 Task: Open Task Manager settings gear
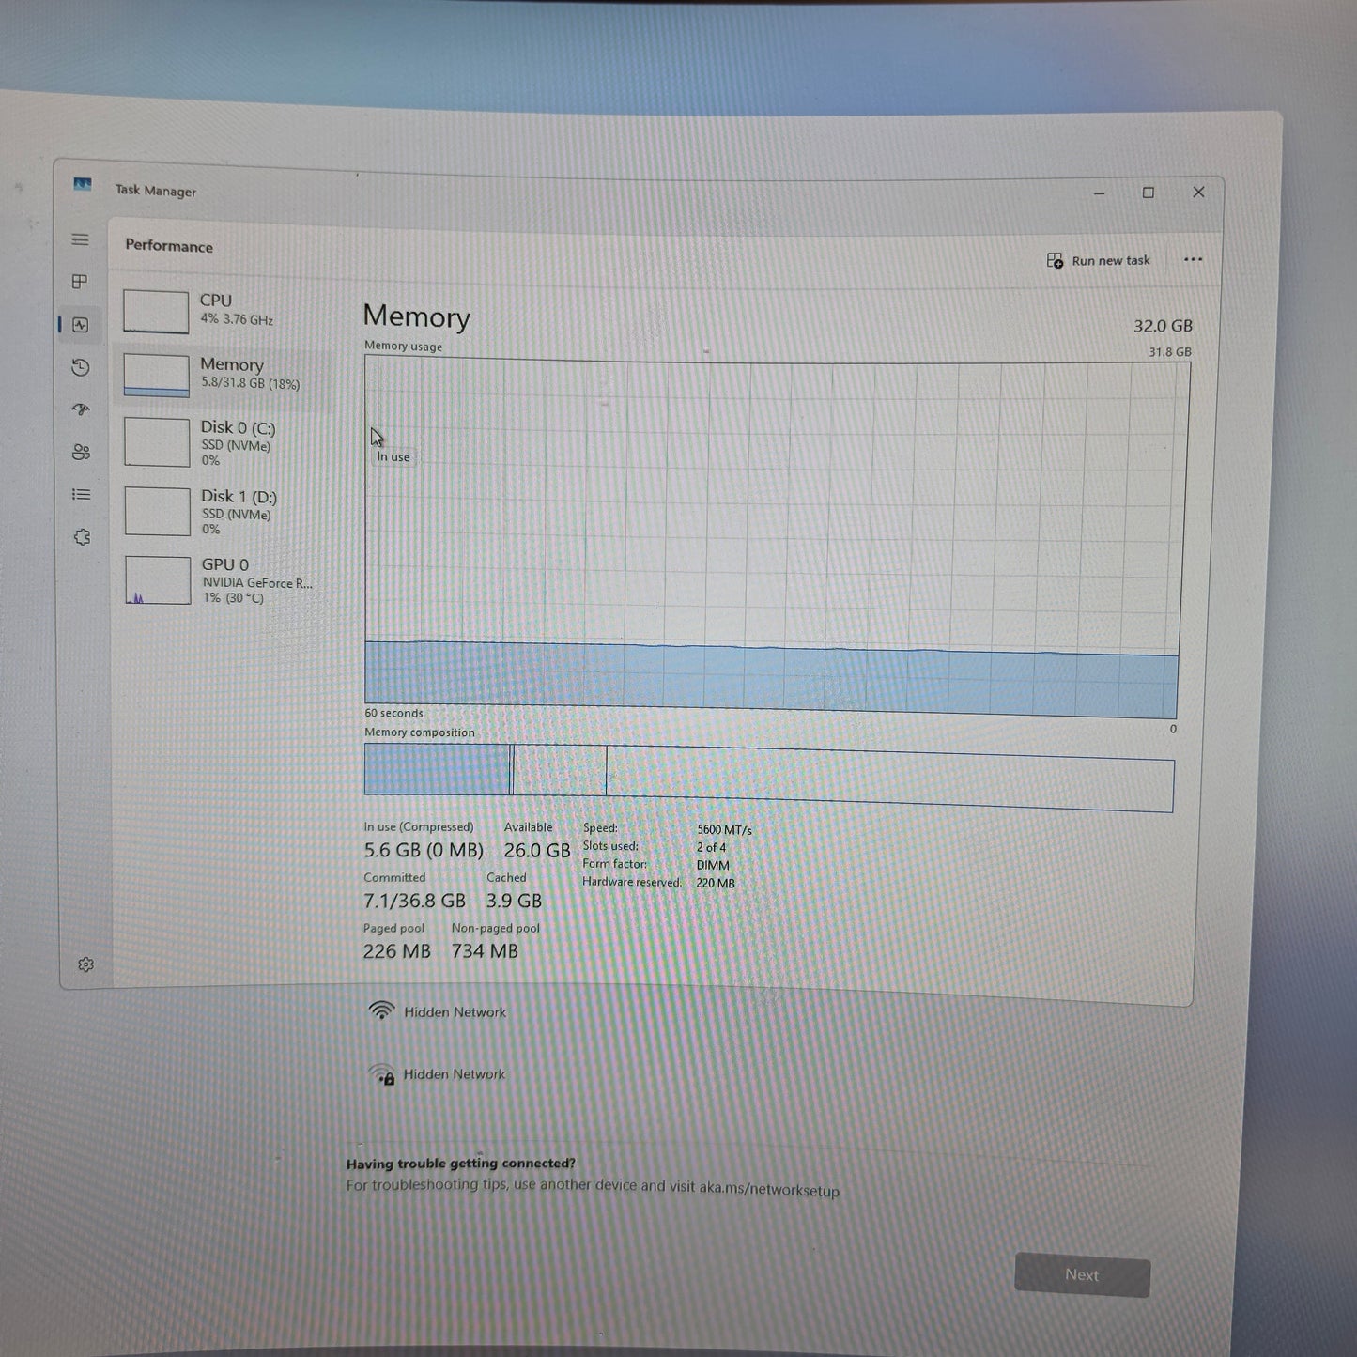click(x=85, y=964)
